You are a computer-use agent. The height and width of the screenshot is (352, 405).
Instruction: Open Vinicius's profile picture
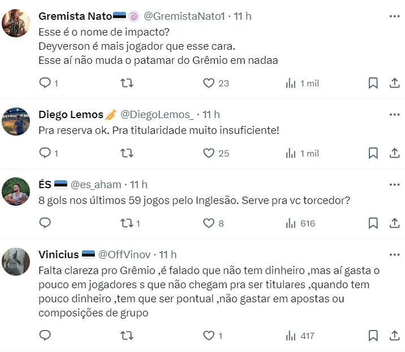pos(16,262)
